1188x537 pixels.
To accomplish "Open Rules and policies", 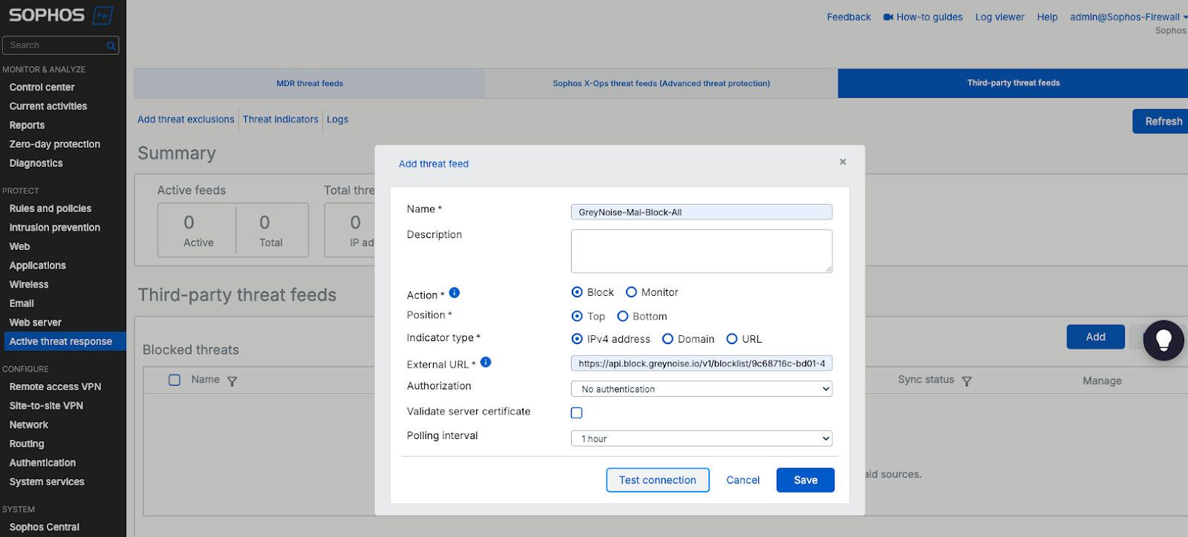I will [x=50, y=208].
